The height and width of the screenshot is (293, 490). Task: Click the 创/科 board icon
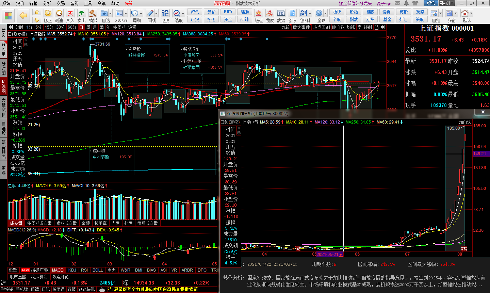pos(304,13)
